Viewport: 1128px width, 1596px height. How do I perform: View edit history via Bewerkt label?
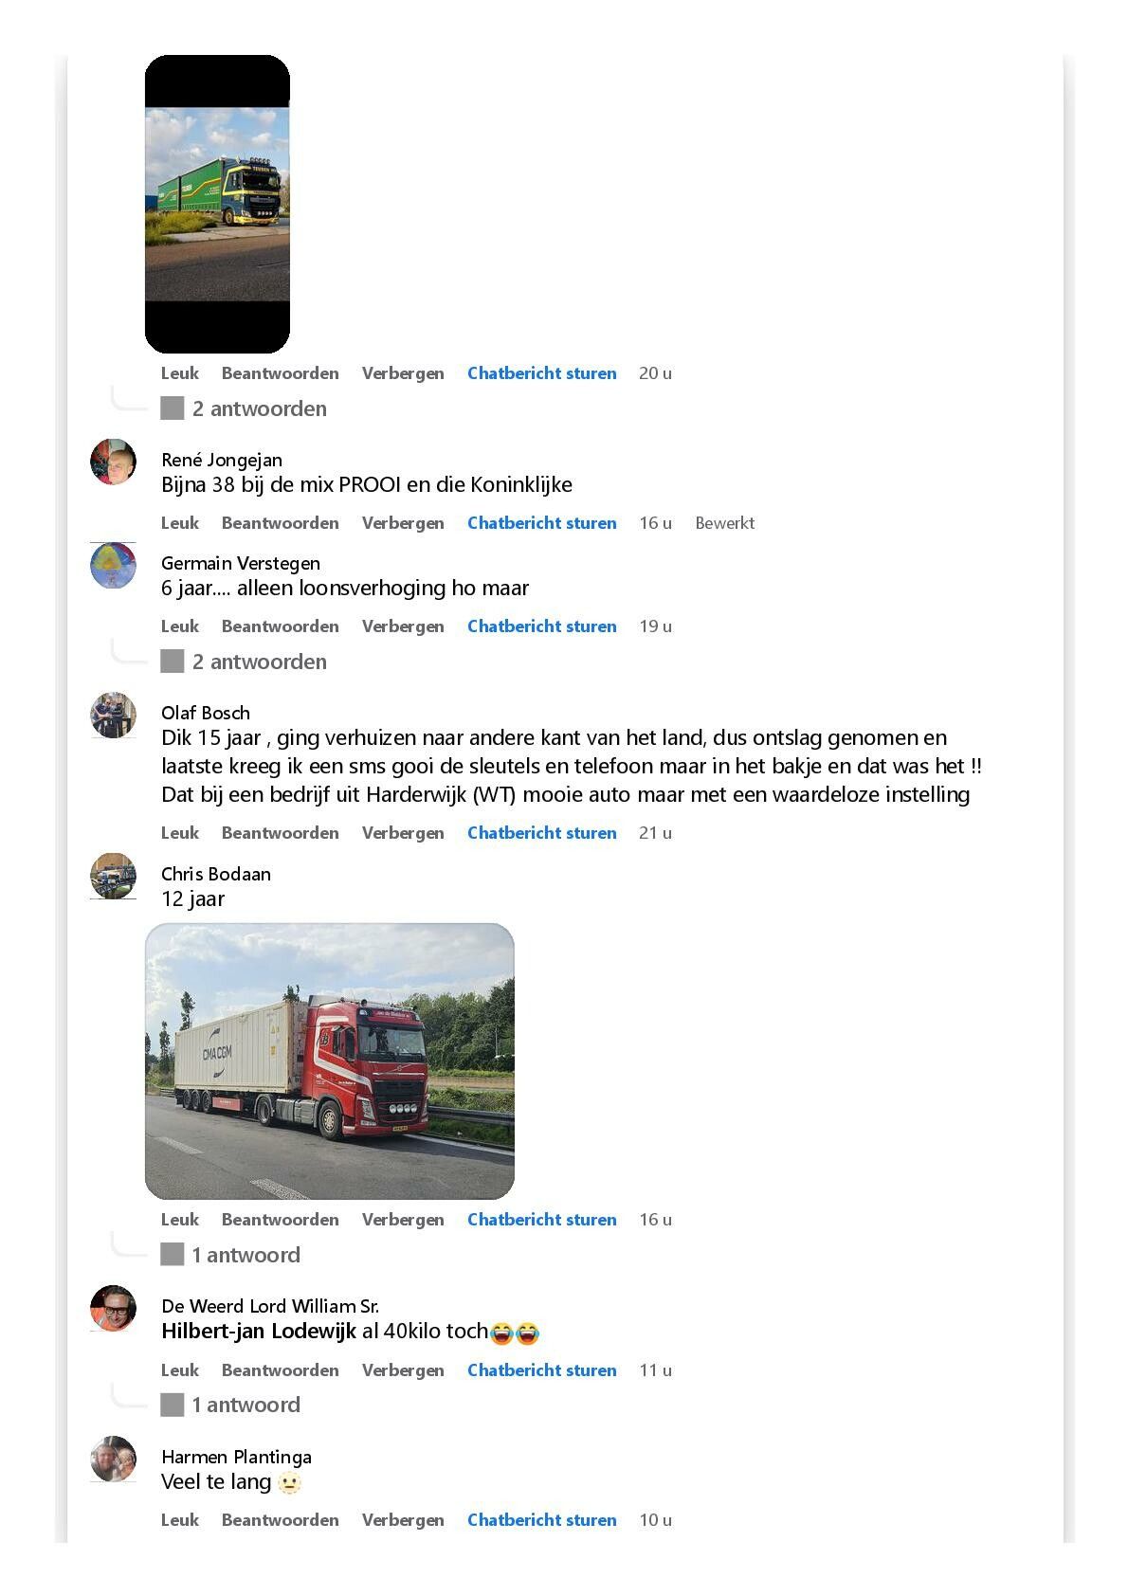724,523
